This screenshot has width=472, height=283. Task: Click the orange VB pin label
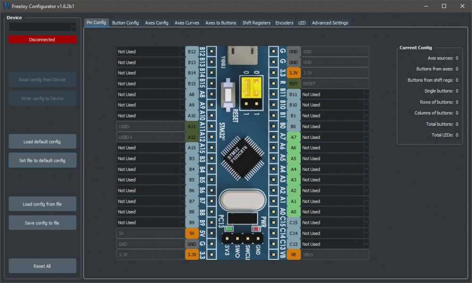(x=293, y=255)
